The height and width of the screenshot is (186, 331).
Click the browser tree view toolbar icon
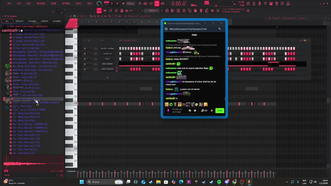(x=190, y=11)
